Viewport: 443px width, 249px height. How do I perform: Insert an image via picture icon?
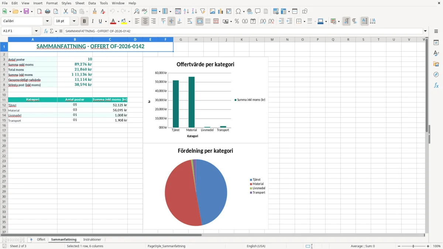(213, 11)
